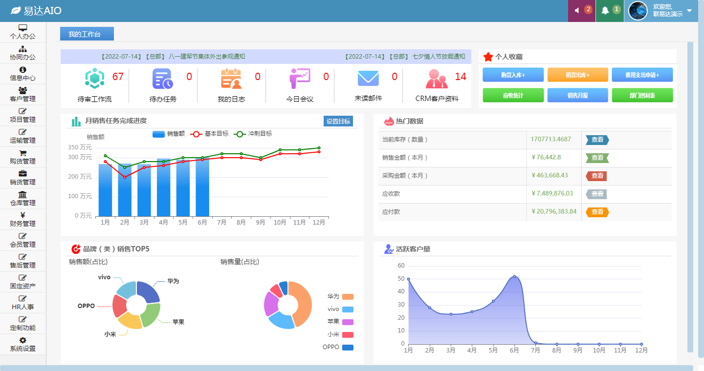
Task: Click the 待审工作流 hexagon icon
Action: pyautogui.click(x=95, y=79)
